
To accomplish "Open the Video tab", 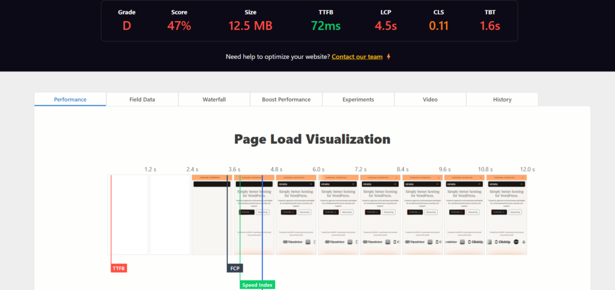I will coord(430,100).
